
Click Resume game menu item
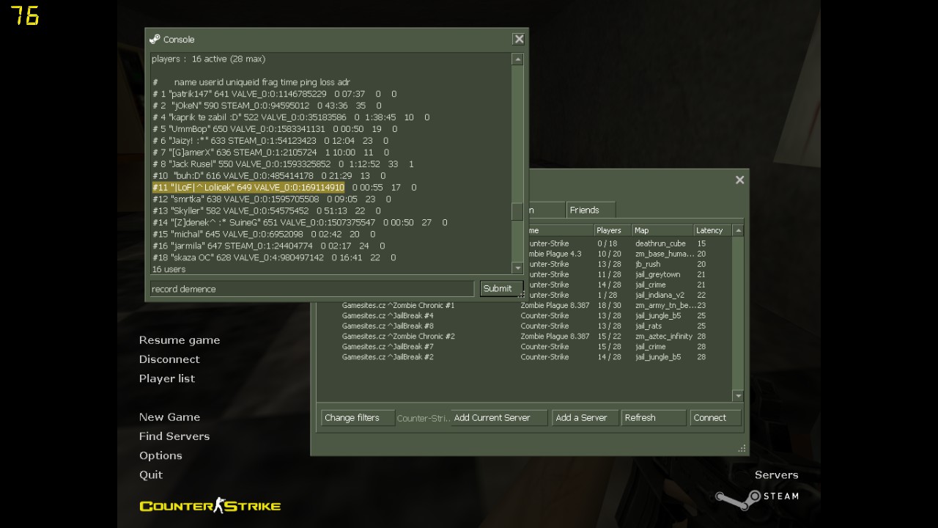180,340
